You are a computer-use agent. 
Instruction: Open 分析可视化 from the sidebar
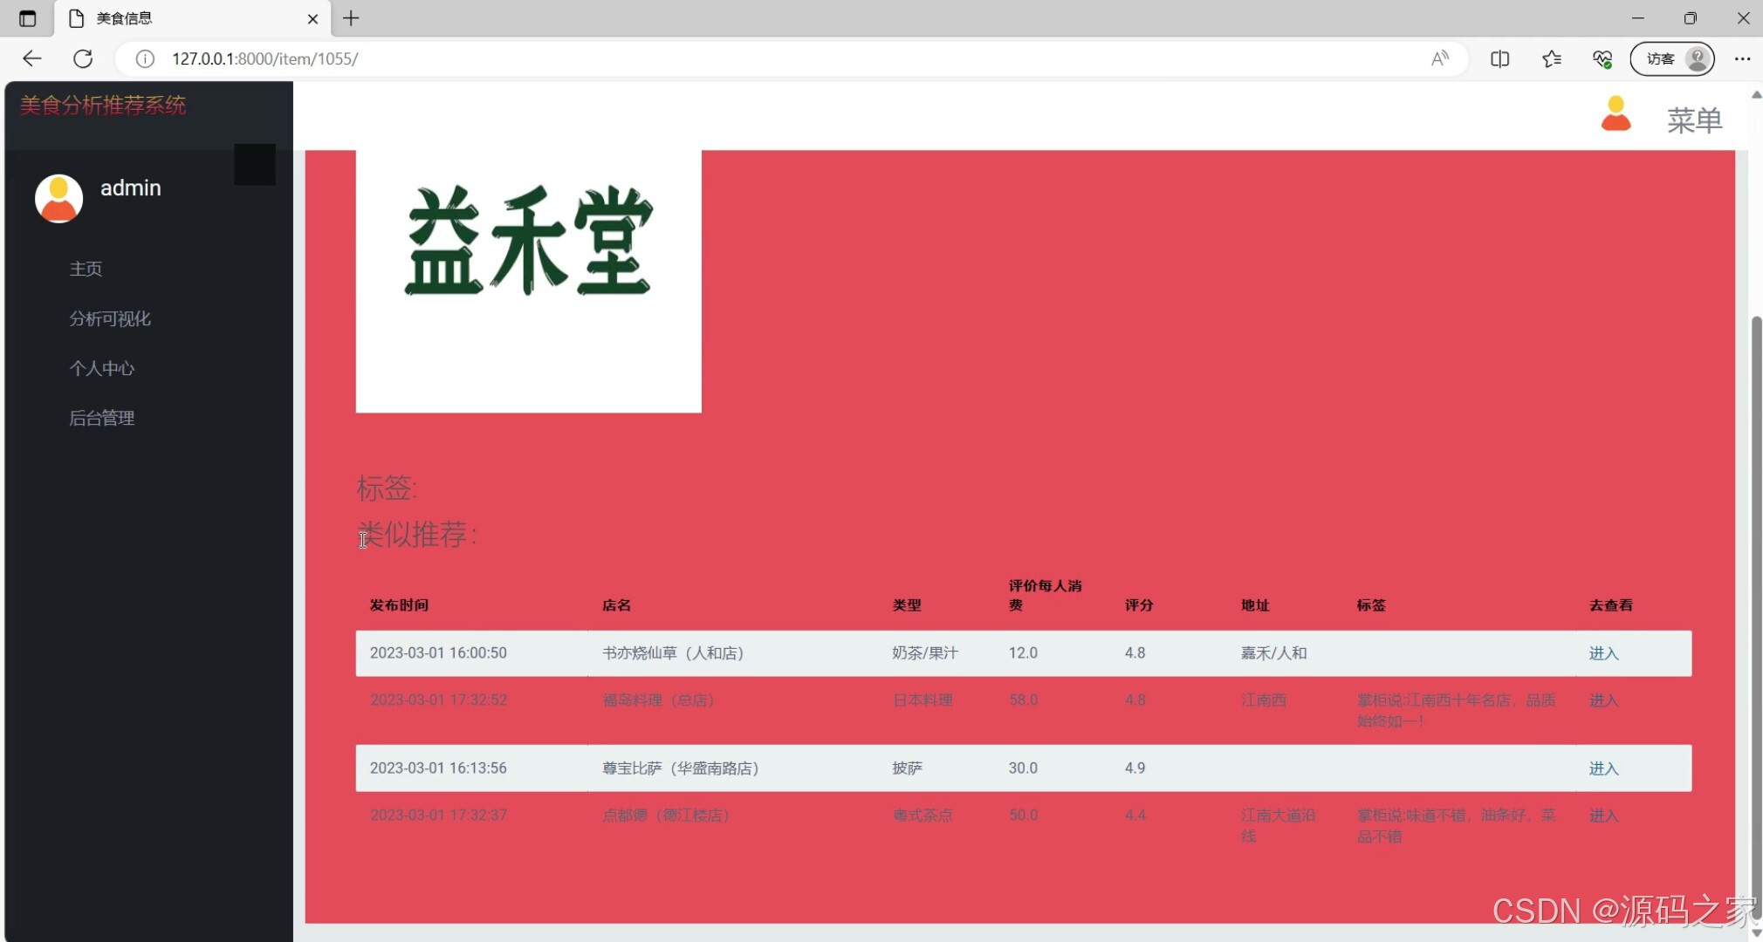pyautogui.click(x=110, y=318)
